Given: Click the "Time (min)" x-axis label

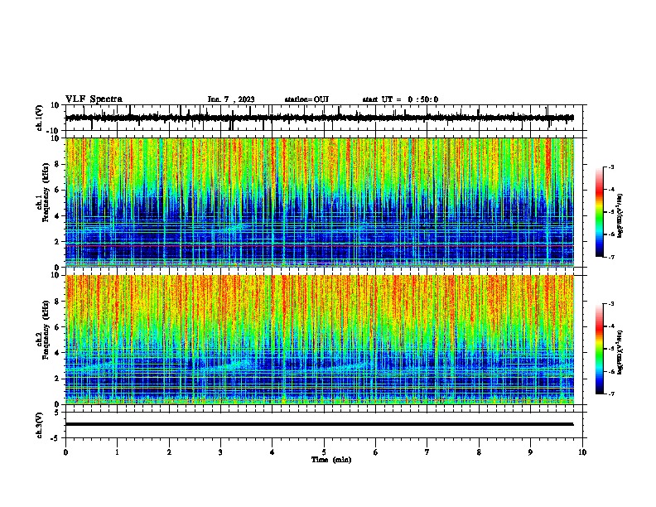Looking at the screenshot, I should (331, 460).
